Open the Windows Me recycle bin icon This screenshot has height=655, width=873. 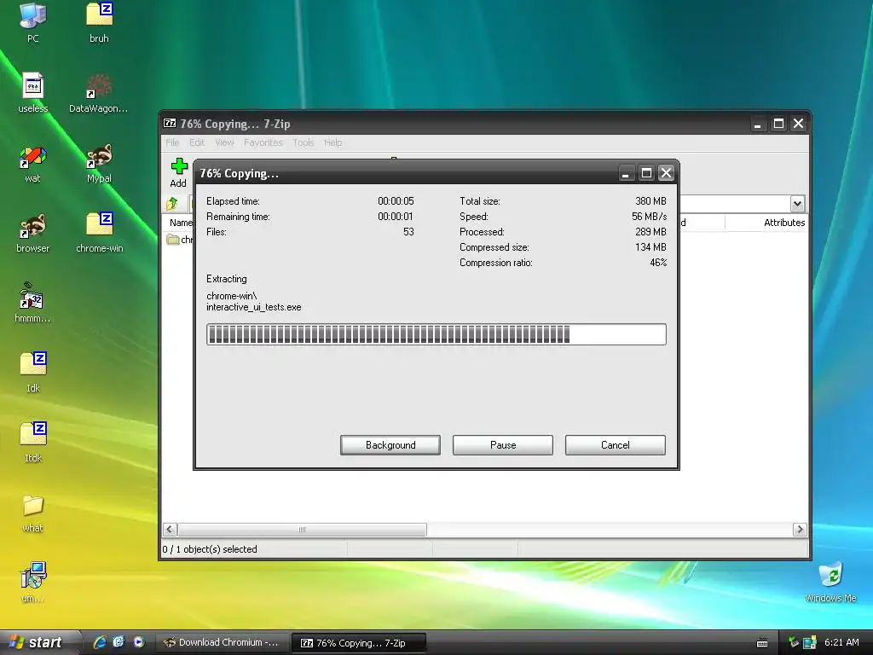coord(830,582)
